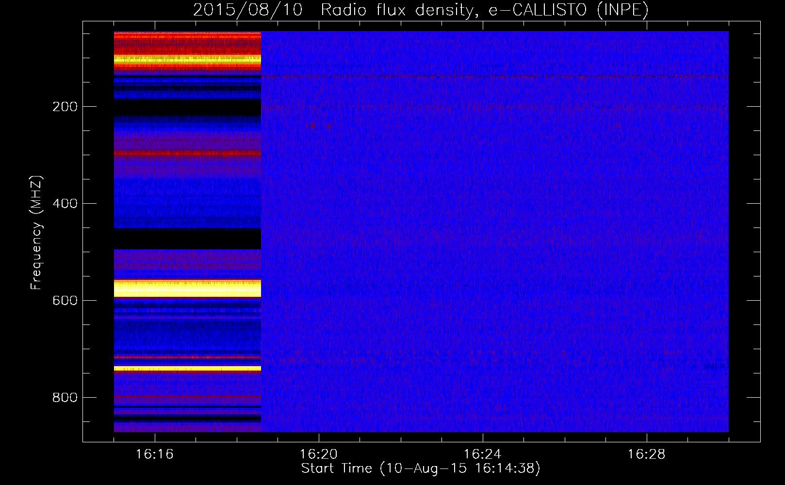Click the 'Start Time (10-Aug-15 16:14:38)' label
This screenshot has height=485, width=785.
pyautogui.click(x=421, y=469)
